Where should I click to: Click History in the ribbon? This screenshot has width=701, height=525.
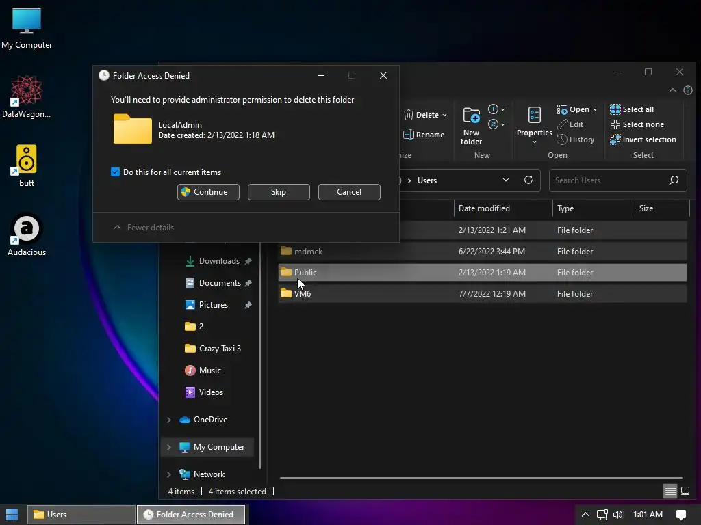575,139
